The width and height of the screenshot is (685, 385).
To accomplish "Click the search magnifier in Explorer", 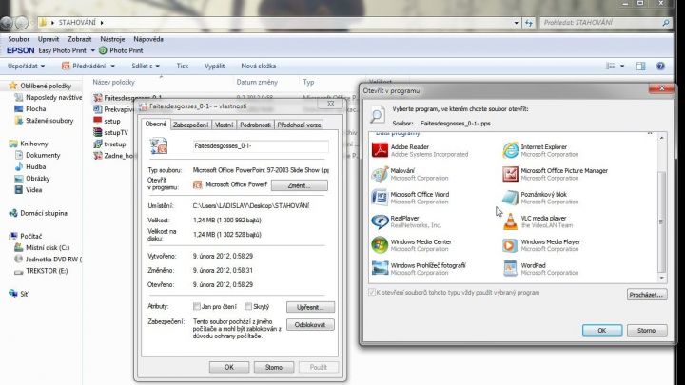I will tap(666, 22).
